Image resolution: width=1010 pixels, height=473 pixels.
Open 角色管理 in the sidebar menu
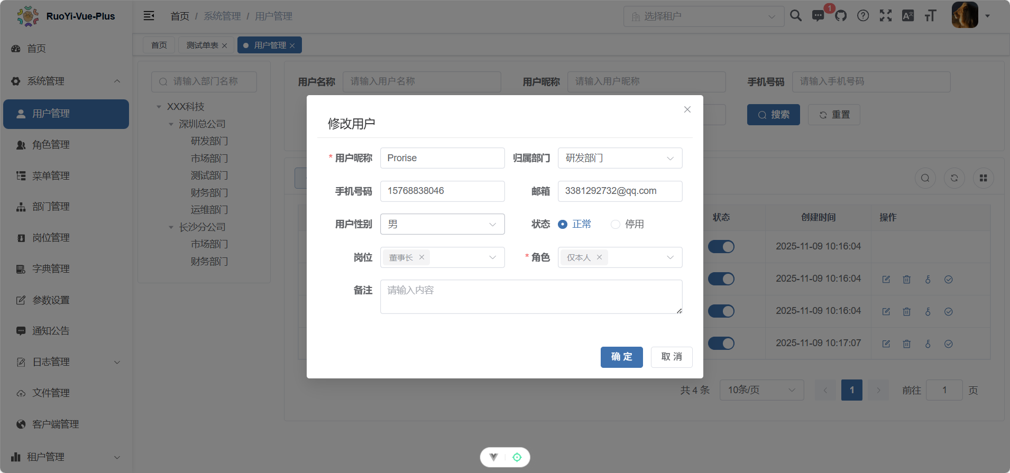(x=51, y=145)
